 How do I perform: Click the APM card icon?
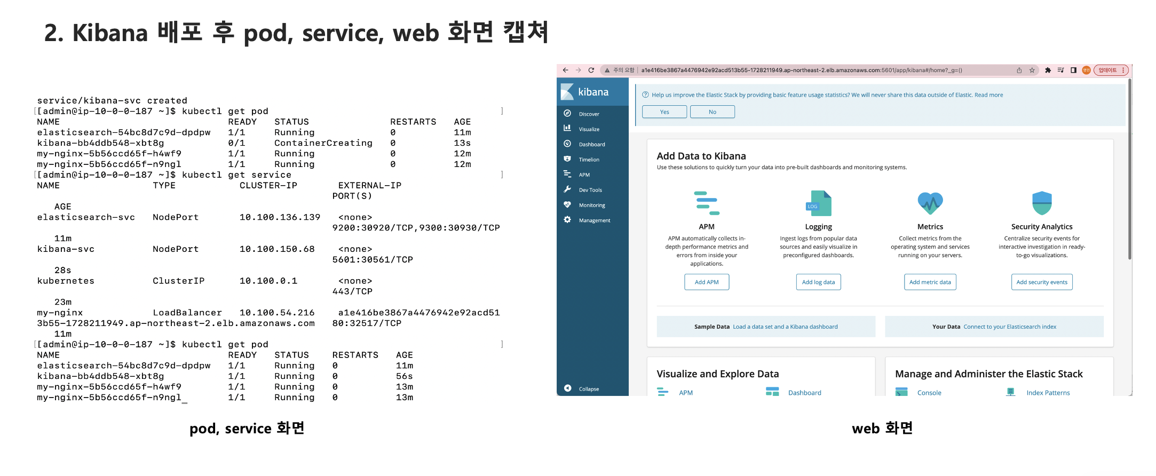pos(707,203)
